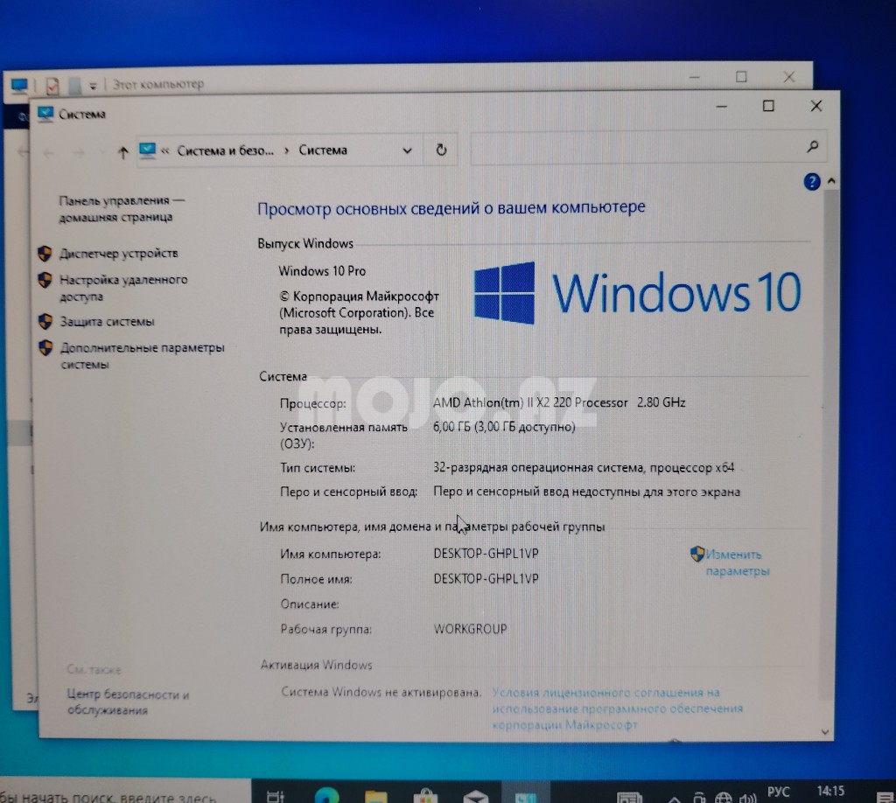Click the Up arrow navigation button
The image size is (896, 803).
click(122, 152)
